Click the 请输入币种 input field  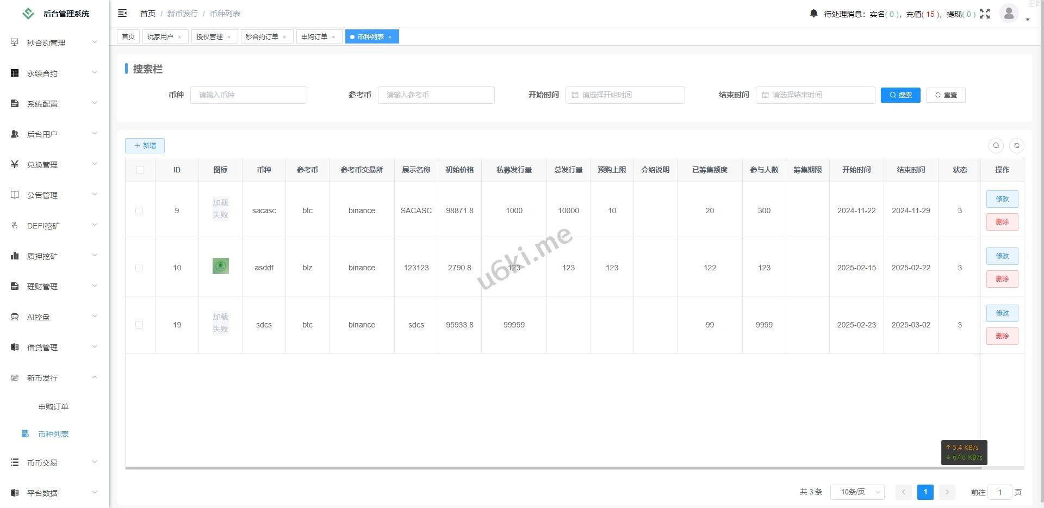[x=248, y=95]
